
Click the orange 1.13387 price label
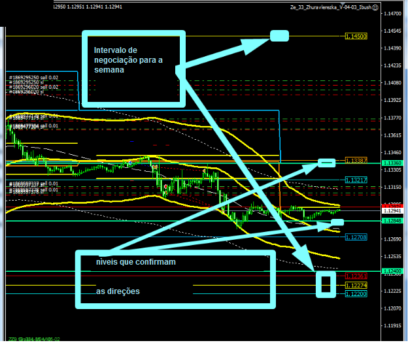pos(356,160)
